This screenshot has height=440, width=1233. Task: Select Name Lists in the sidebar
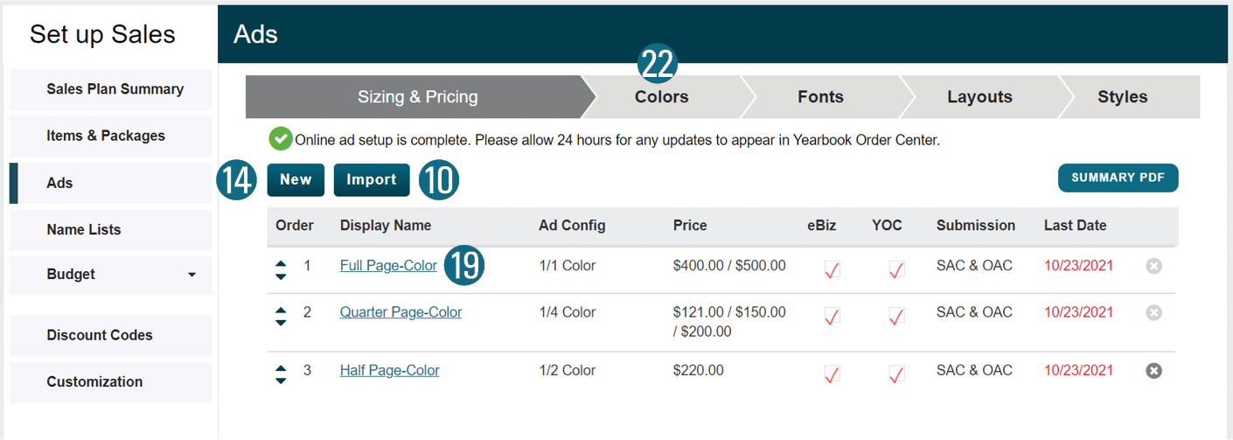pos(84,229)
